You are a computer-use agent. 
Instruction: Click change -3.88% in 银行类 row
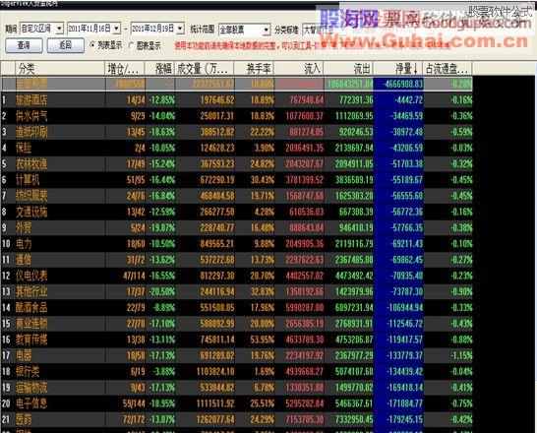click(x=164, y=371)
